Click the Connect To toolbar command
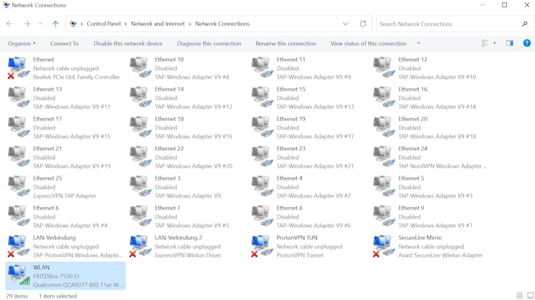This screenshot has width=535, height=300. tap(64, 43)
